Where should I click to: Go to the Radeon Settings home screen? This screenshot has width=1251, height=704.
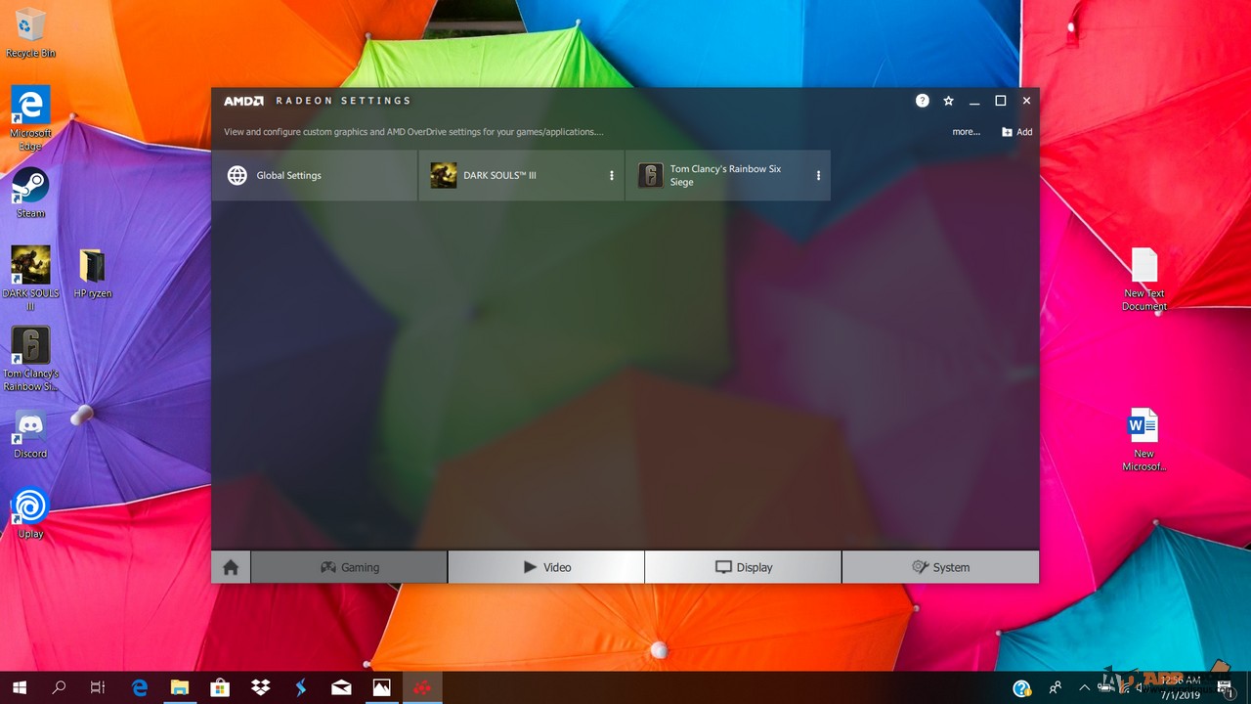[x=231, y=567]
